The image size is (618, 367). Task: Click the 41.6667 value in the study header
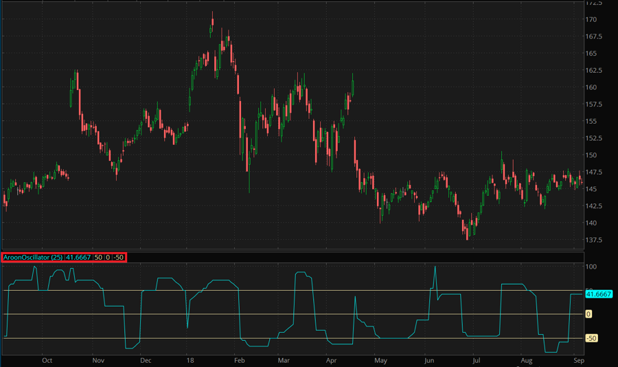79,257
